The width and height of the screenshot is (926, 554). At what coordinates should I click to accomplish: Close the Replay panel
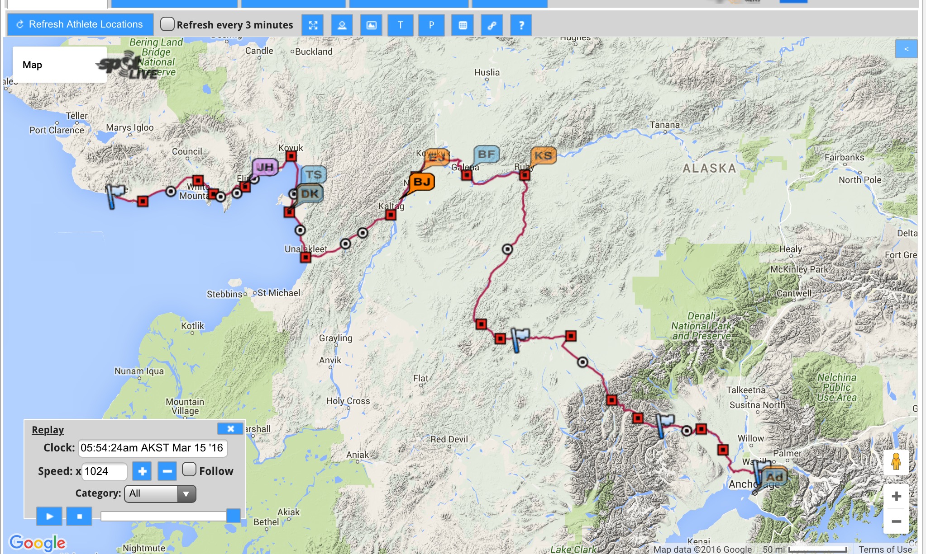pyautogui.click(x=230, y=429)
